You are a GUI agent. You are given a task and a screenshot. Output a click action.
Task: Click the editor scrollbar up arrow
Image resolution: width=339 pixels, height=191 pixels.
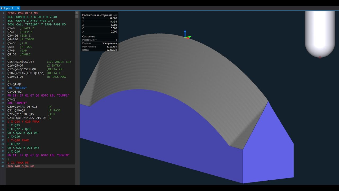coord(77,12)
